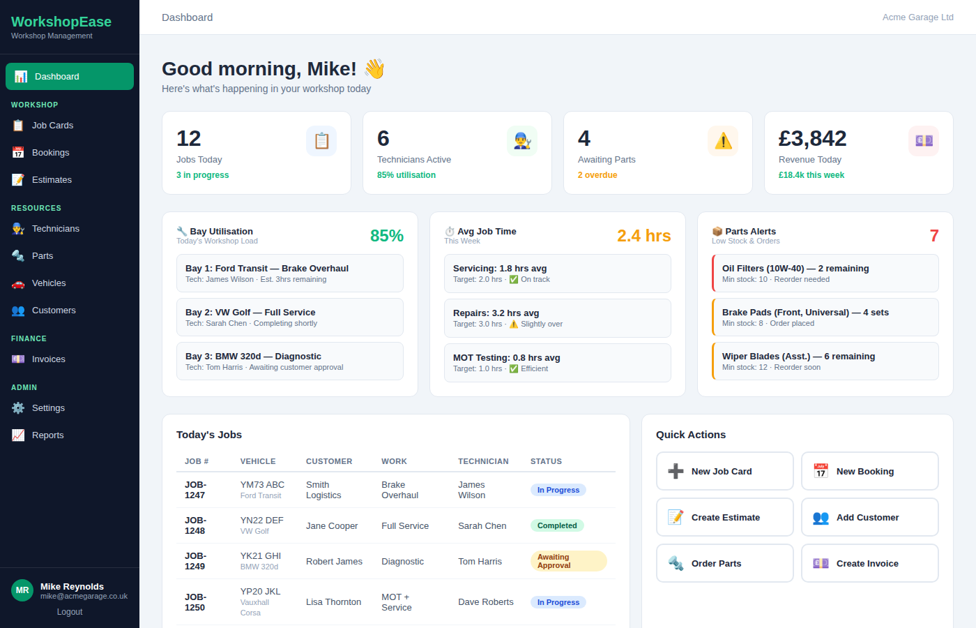Click the Bookings calendar icon in sidebar
Viewport: 976px width, 628px height.
tap(19, 152)
